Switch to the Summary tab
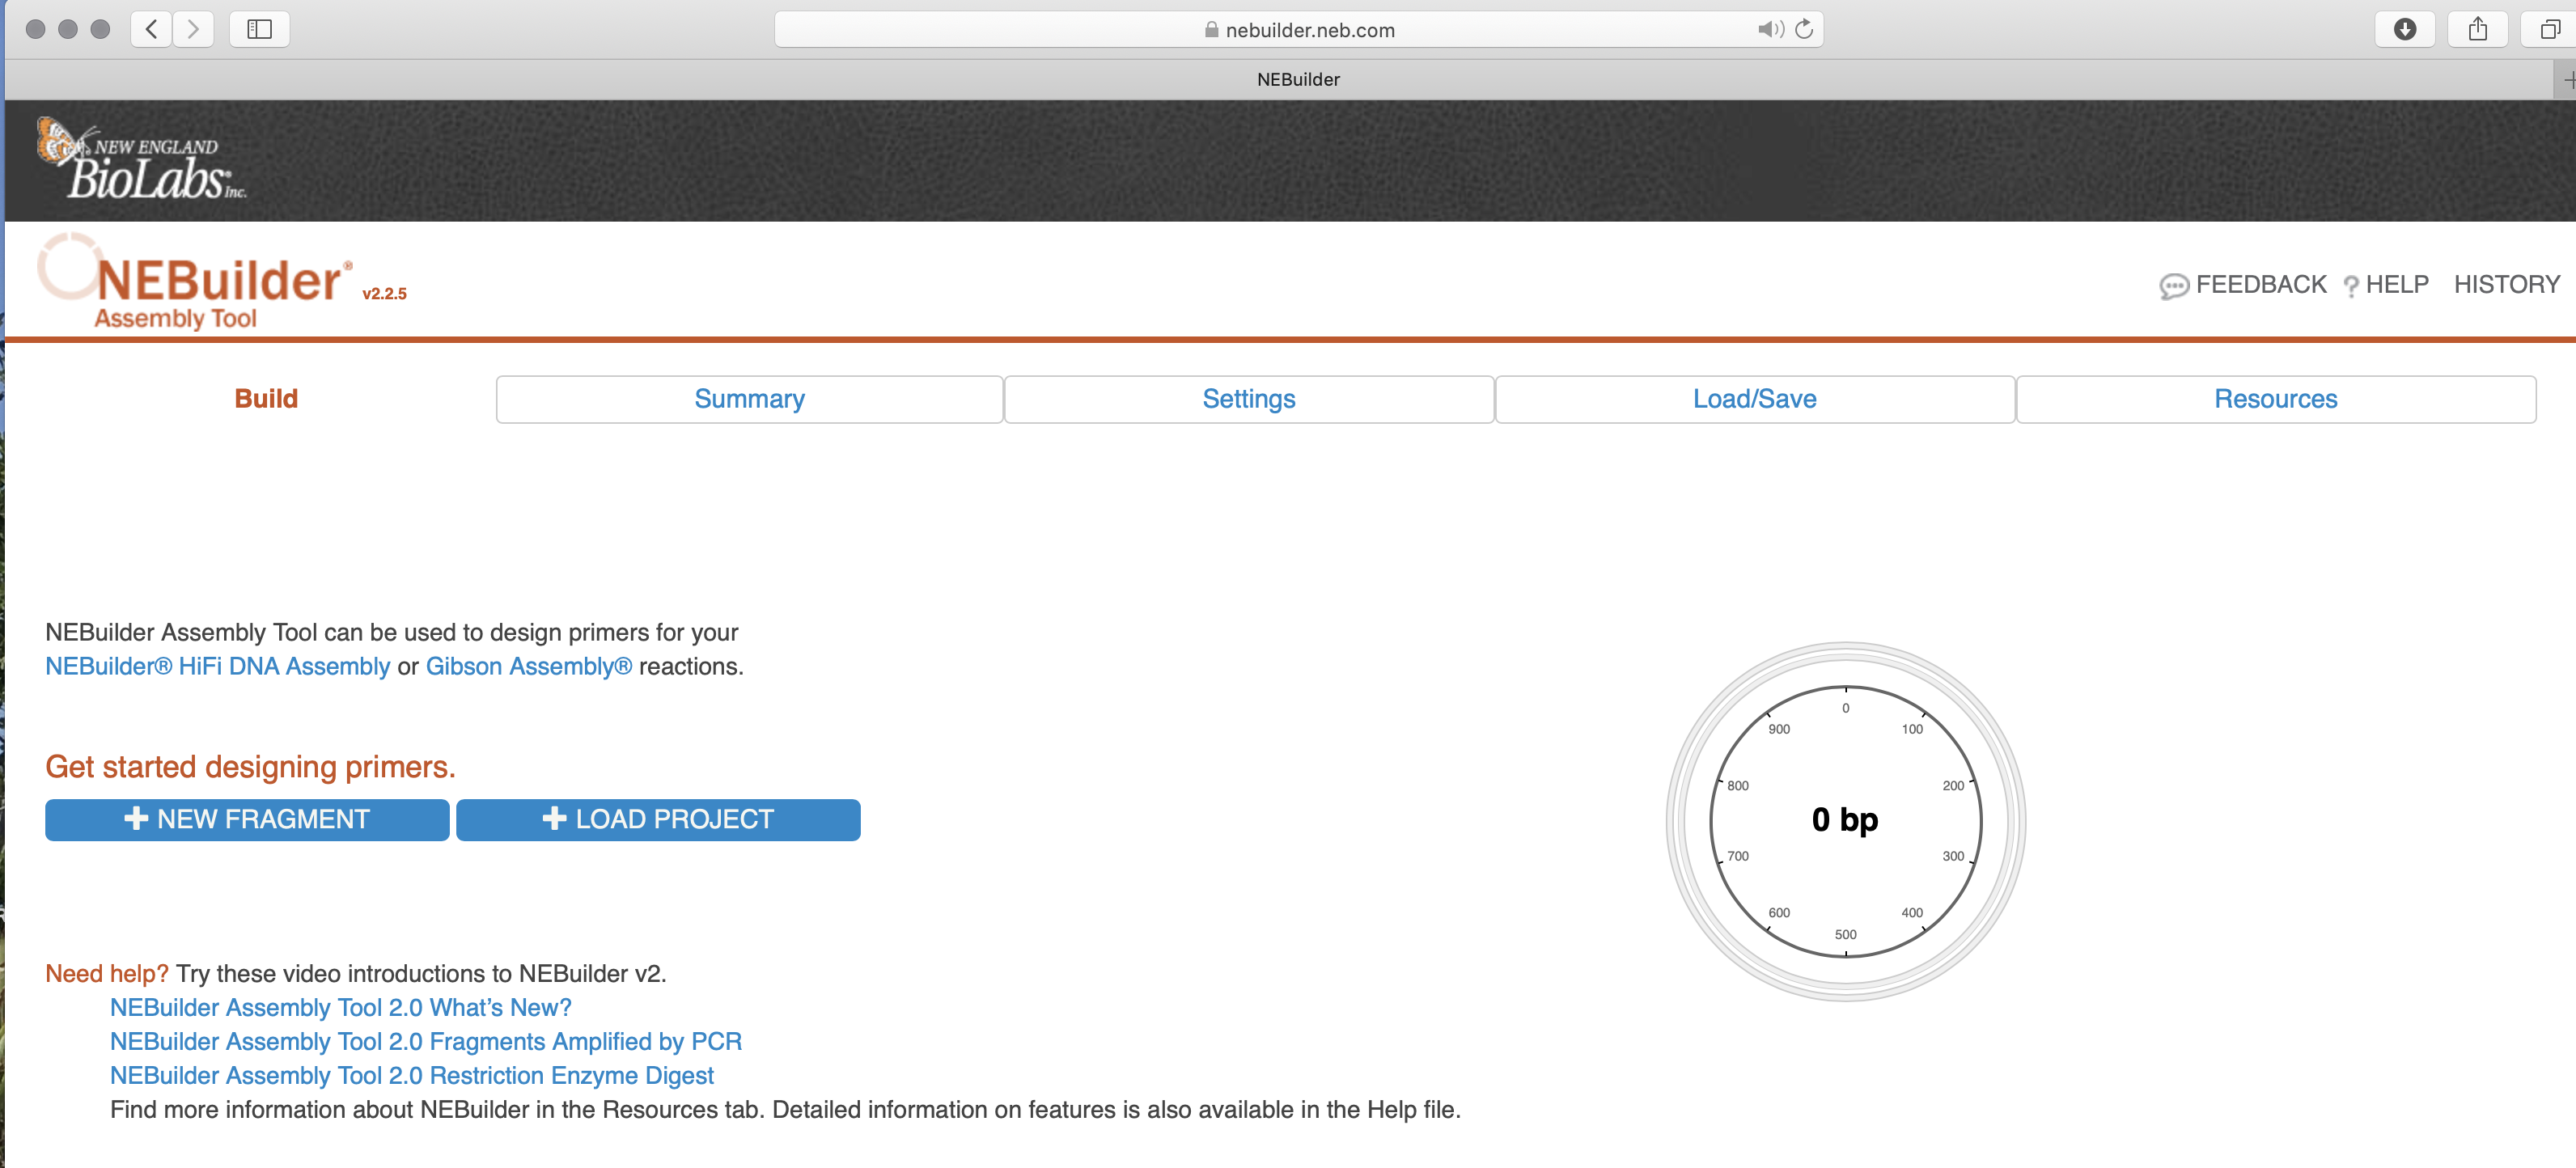This screenshot has height=1168, width=2576. [749, 399]
